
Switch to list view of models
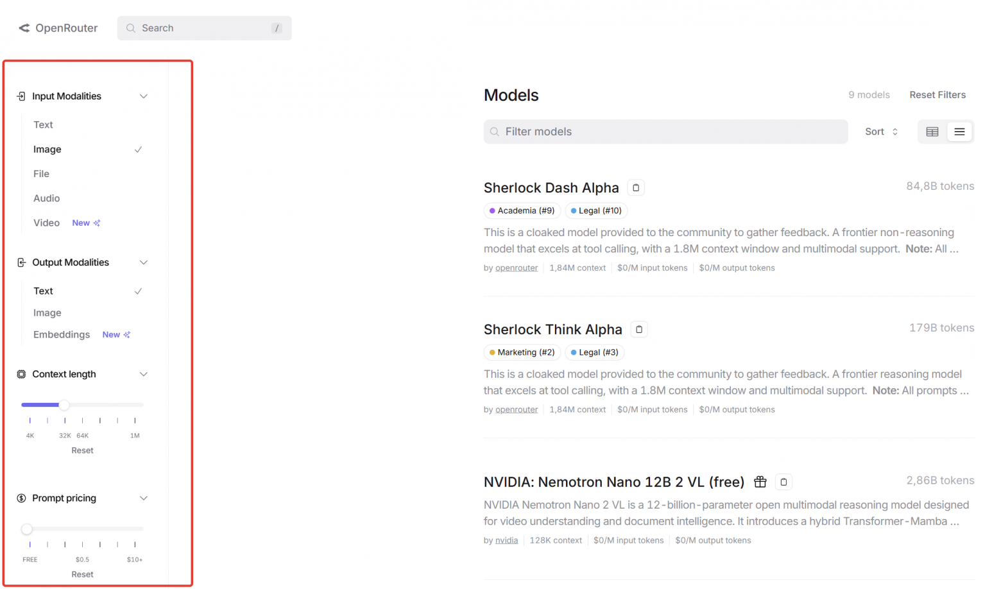tap(960, 132)
